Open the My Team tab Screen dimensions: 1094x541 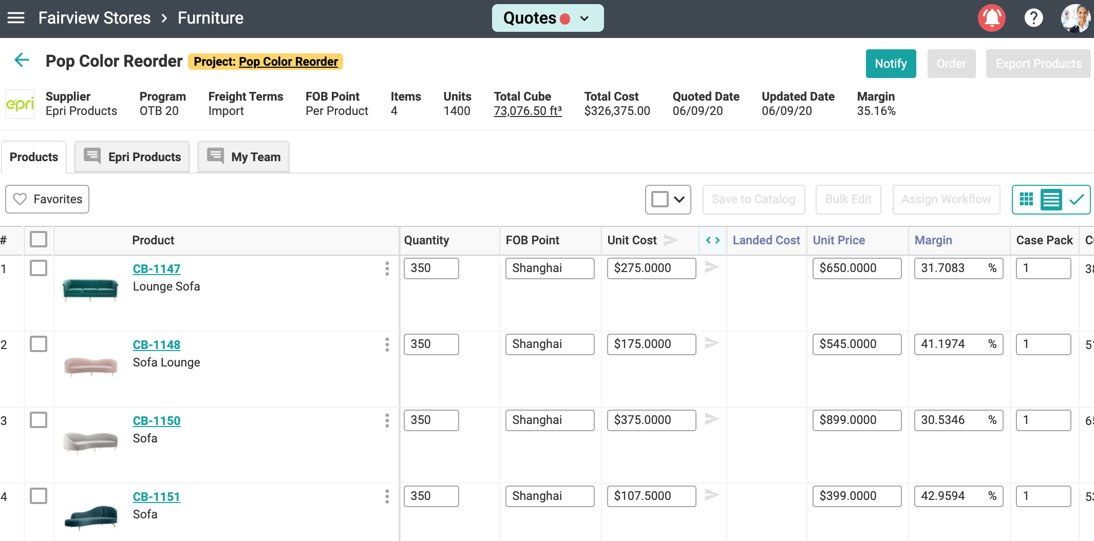pos(243,157)
